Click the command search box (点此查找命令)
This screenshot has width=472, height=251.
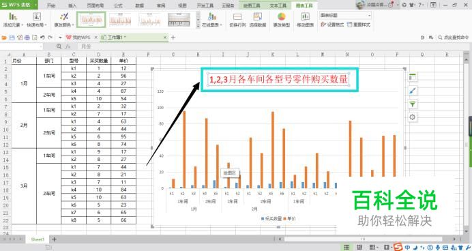point(454,38)
